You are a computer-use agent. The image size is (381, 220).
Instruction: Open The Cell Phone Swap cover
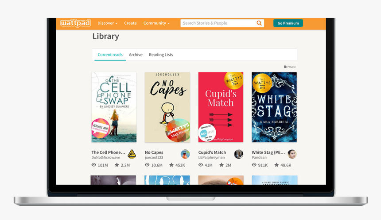click(114, 107)
